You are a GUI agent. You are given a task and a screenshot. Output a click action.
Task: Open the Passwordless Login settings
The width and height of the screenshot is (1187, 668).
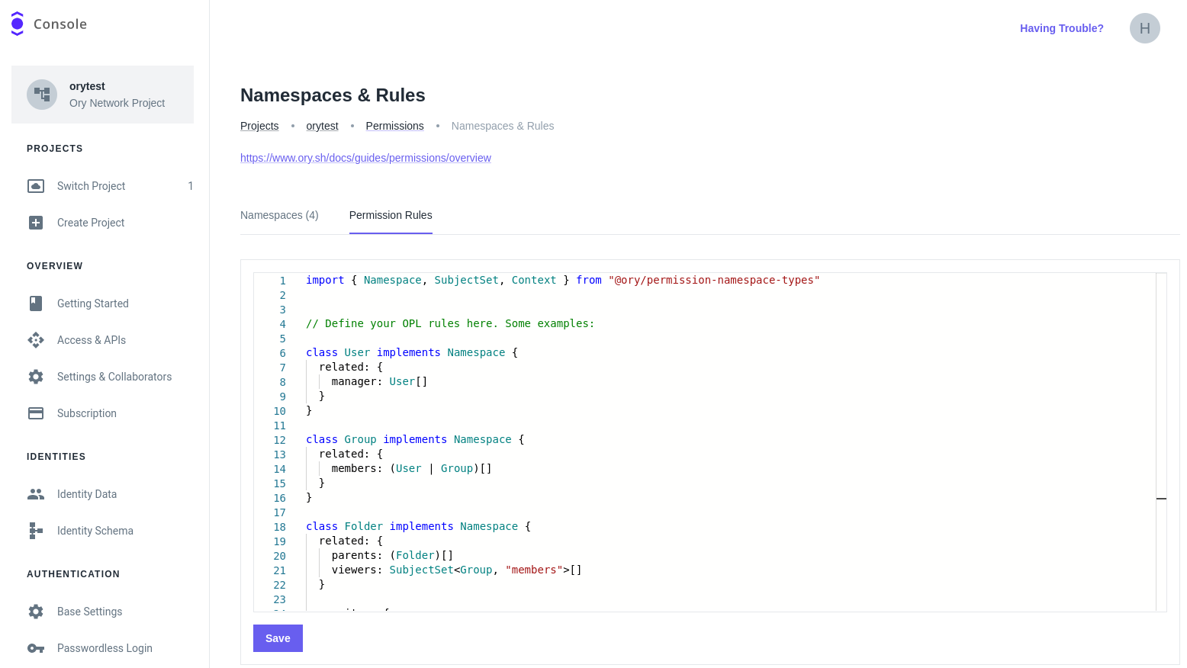[x=104, y=647]
